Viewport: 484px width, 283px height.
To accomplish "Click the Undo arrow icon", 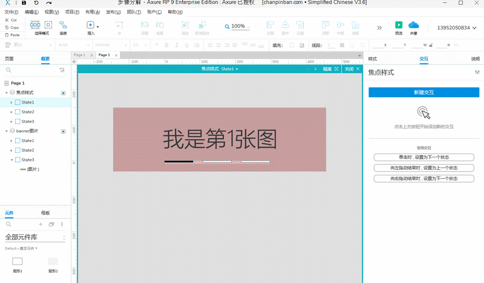I will (x=36, y=2).
